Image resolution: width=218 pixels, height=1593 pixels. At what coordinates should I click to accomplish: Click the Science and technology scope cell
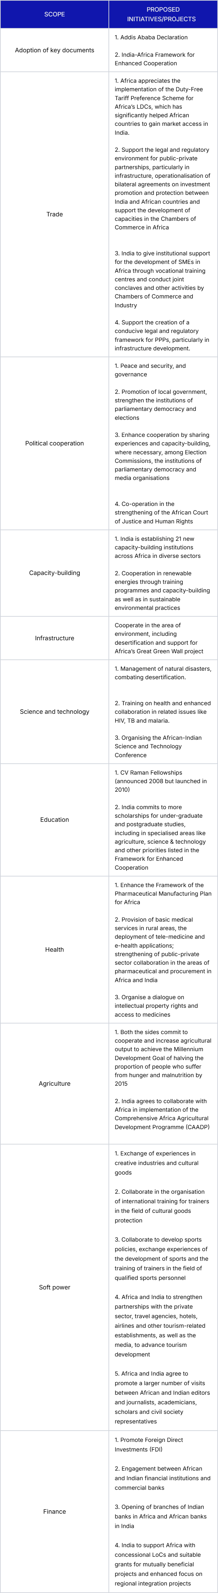tap(54, 712)
